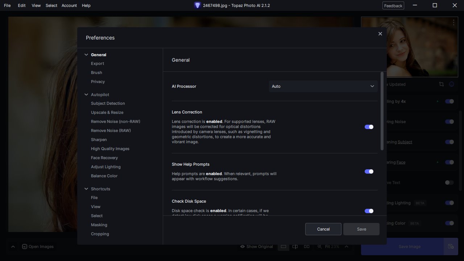The height and width of the screenshot is (261, 464).
Task: Click the Show Original eye icon
Action: coord(243,246)
